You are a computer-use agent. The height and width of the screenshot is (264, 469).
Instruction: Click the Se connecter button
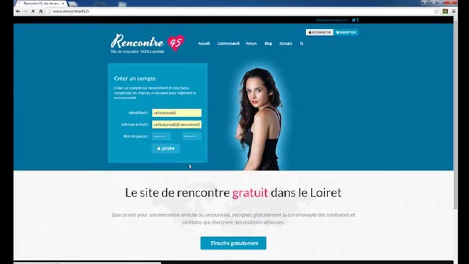[320, 32]
